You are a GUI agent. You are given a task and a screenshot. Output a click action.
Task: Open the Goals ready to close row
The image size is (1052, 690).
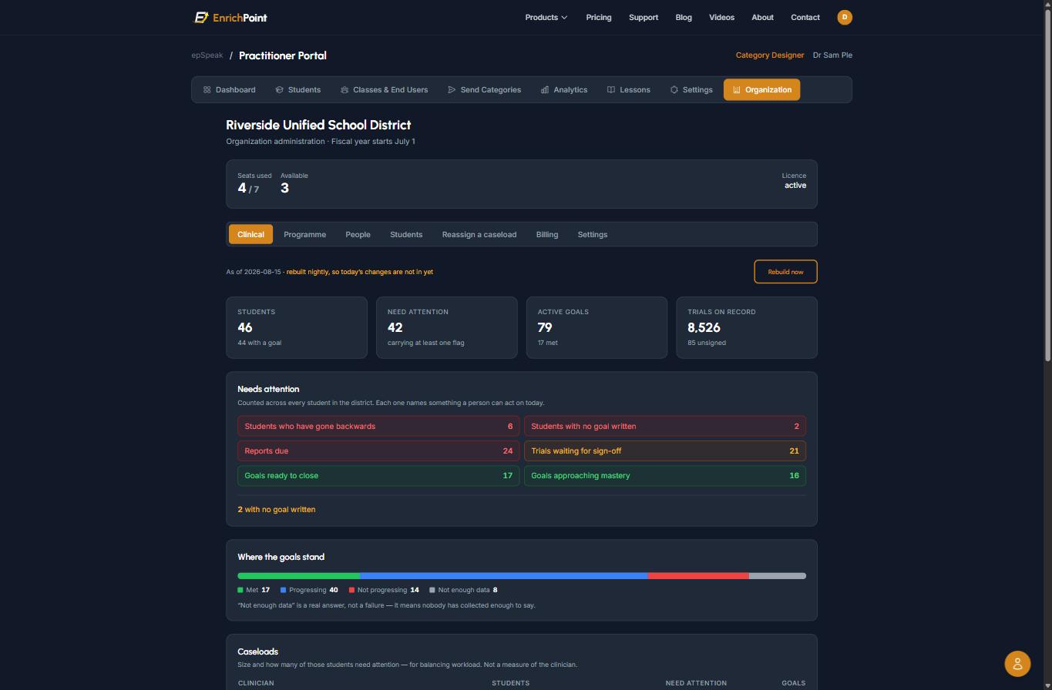(x=378, y=475)
